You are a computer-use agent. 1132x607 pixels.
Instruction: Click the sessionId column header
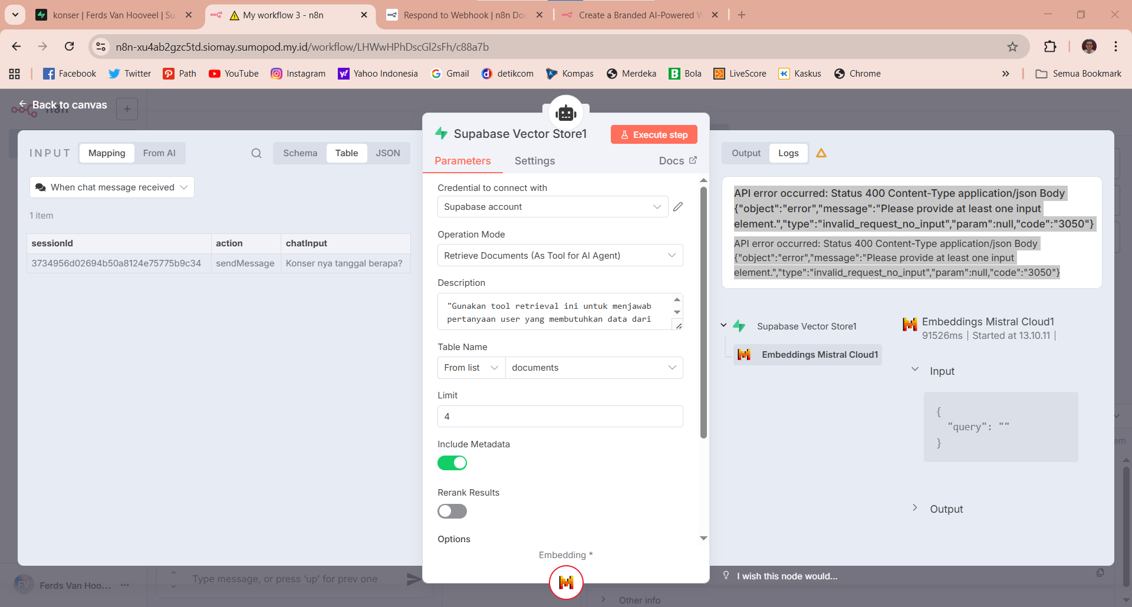119,243
